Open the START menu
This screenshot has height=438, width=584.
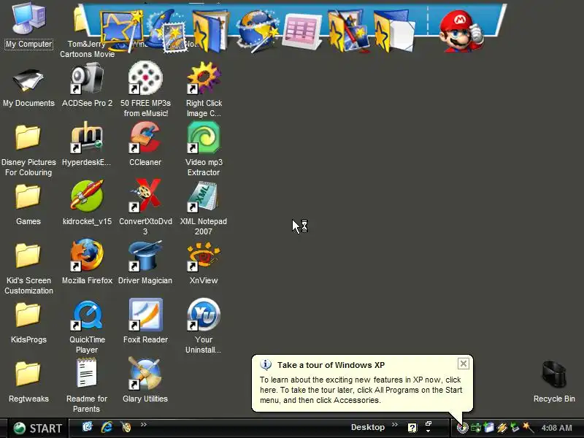[x=37, y=428]
